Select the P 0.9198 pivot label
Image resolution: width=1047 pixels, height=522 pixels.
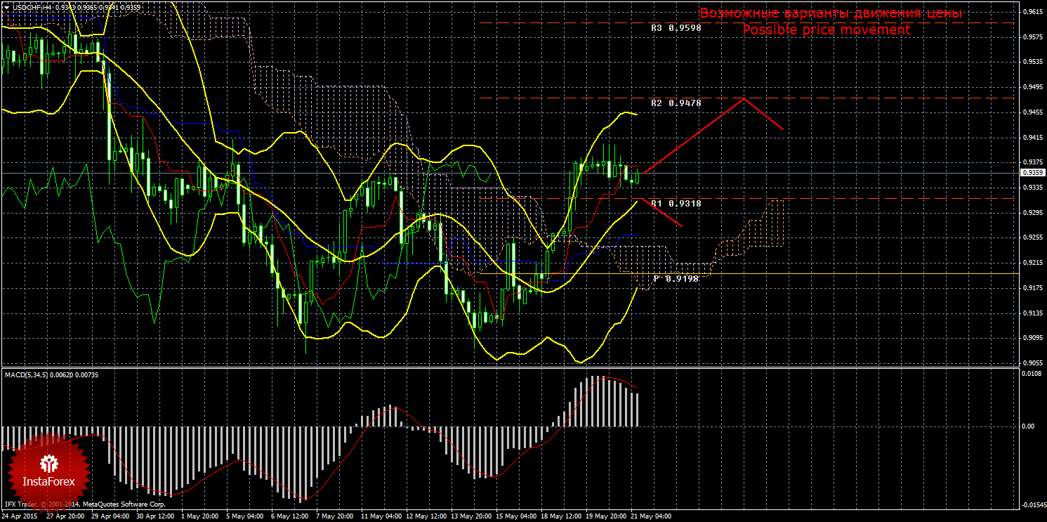point(676,279)
